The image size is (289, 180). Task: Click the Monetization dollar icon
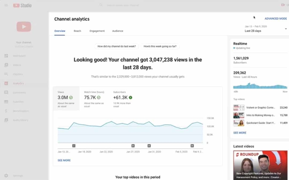(6, 111)
